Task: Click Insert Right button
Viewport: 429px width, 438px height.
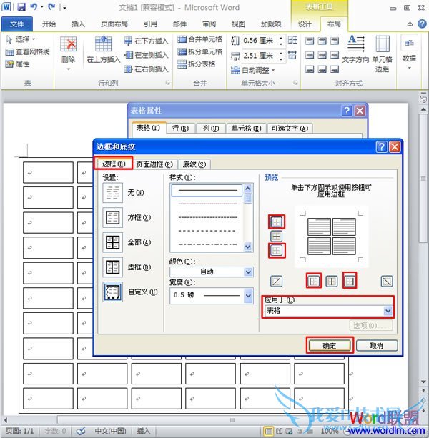Action: [146, 69]
